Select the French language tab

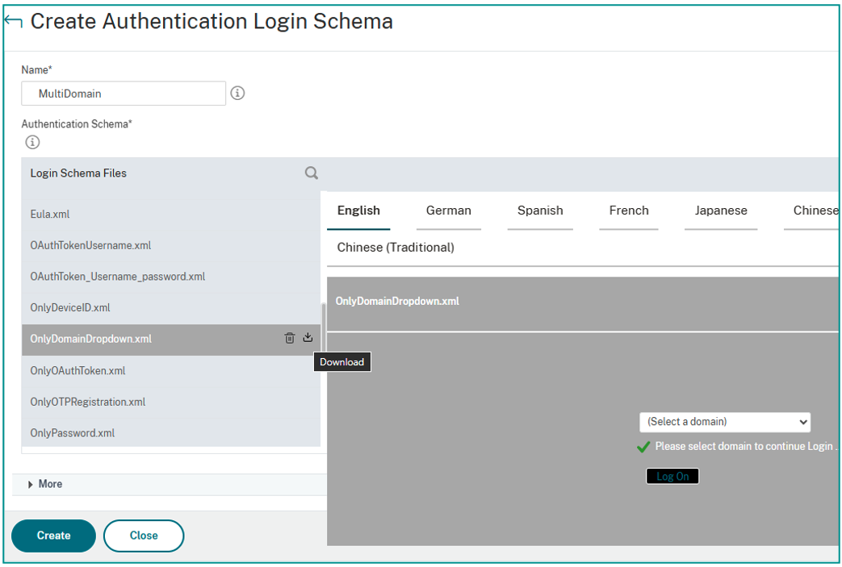tap(628, 211)
